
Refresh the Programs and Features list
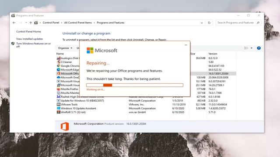tap(209, 23)
